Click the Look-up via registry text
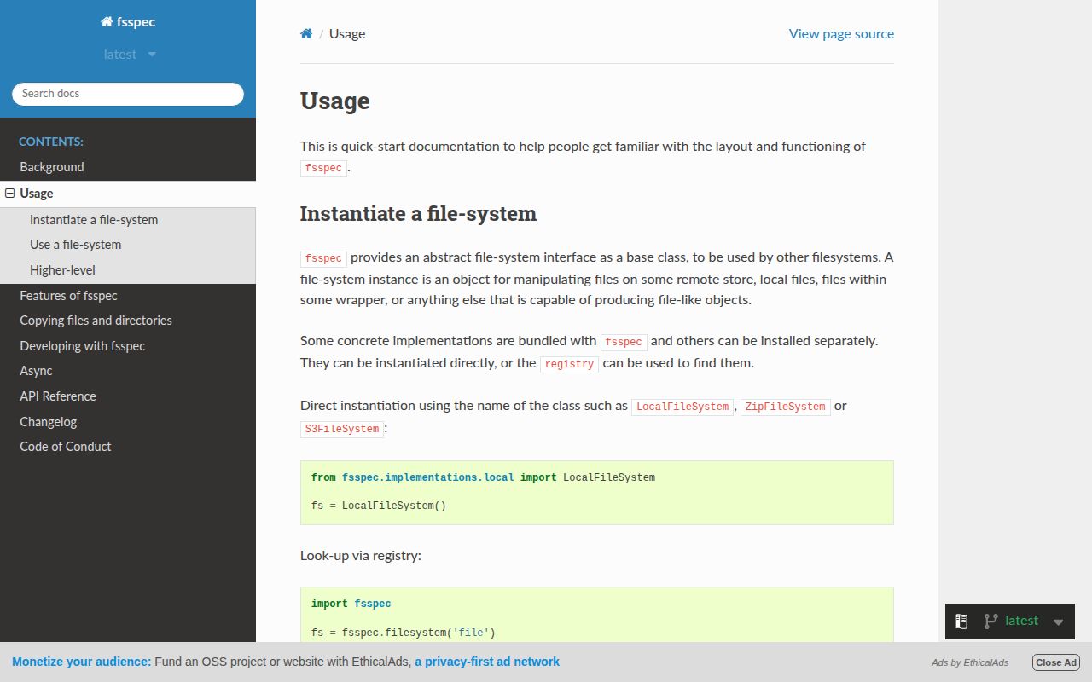 coord(361,556)
